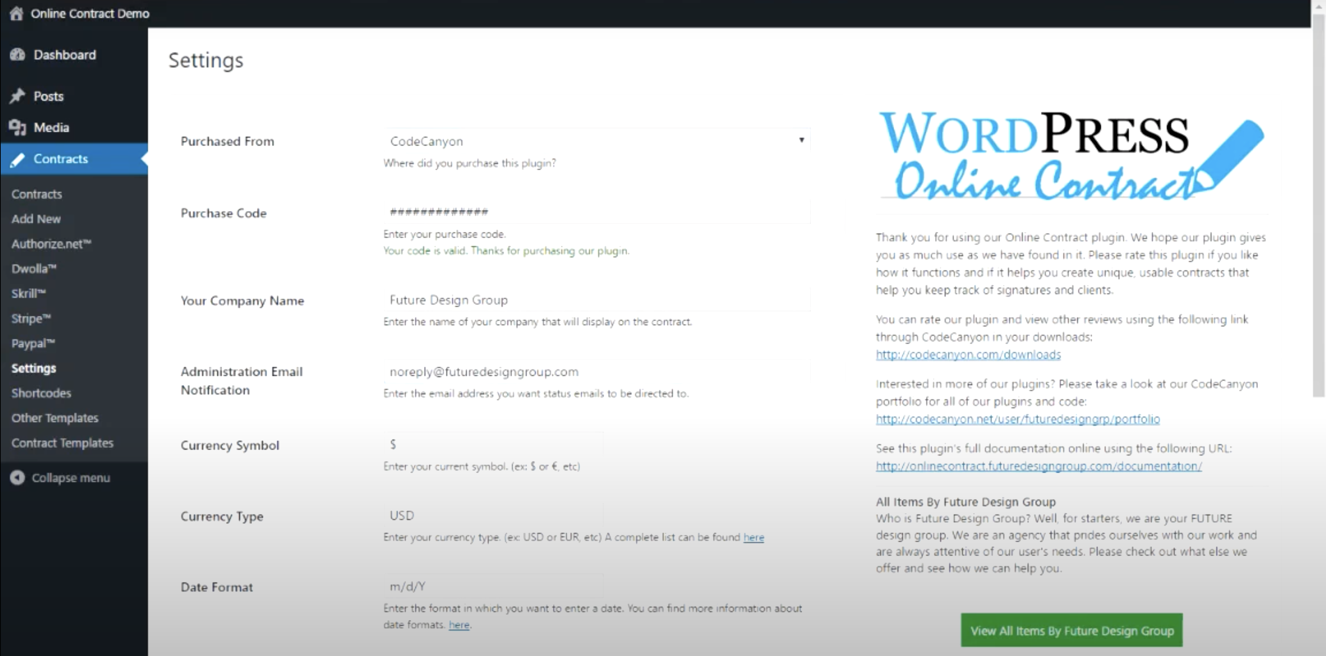Go to the Stripe settings page

coord(31,318)
